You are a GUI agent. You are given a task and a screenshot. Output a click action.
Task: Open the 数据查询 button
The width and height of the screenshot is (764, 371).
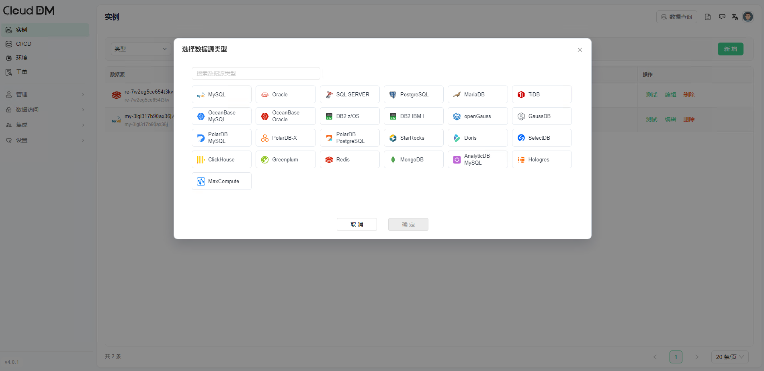(677, 17)
